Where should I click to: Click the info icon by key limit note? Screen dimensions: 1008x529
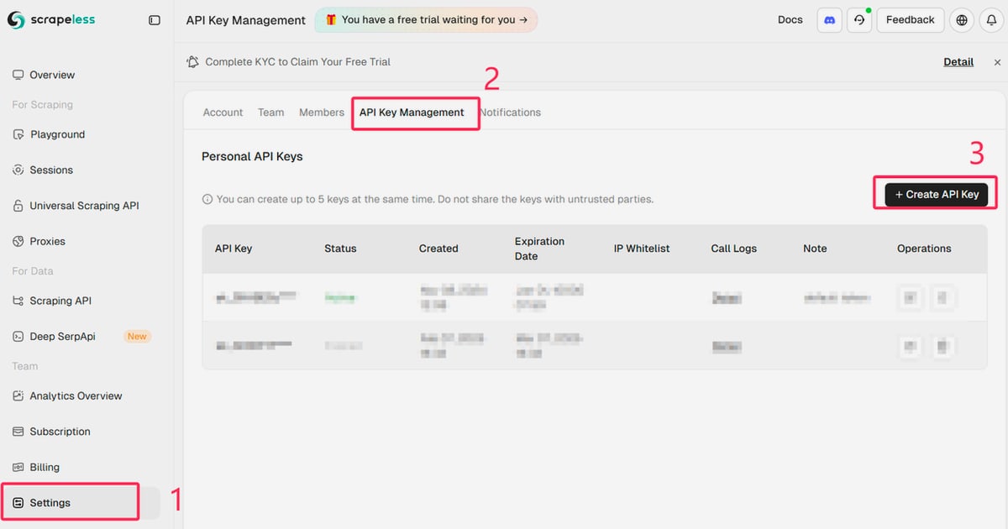(x=207, y=200)
